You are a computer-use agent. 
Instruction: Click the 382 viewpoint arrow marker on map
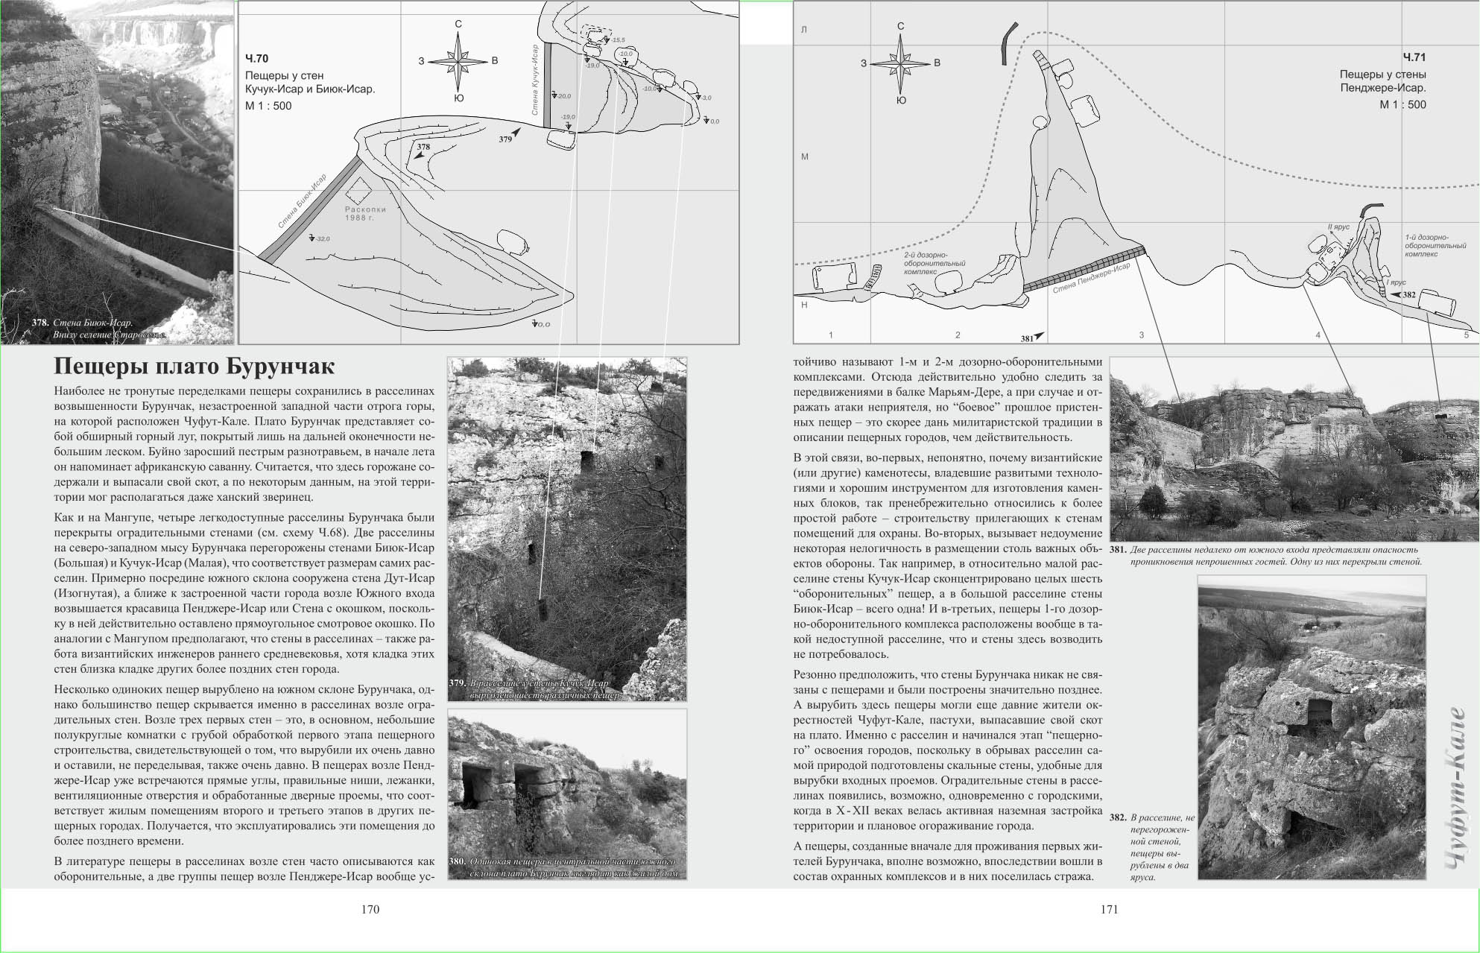click(1394, 295)
